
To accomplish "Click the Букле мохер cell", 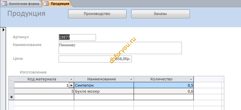I will point(104,91).
